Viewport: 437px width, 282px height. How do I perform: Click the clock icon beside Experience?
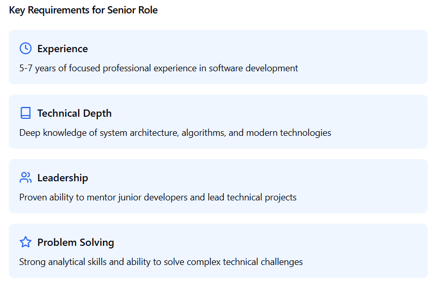26,49
